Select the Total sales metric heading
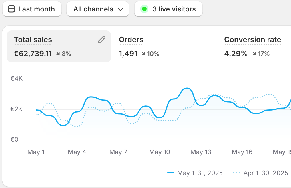This screenshot has height=188, width=291. click(x=33, y=40)
